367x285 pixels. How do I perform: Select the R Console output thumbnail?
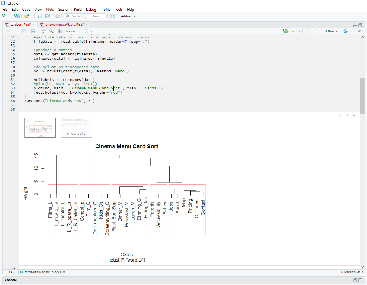(x=76, y=128)
